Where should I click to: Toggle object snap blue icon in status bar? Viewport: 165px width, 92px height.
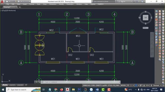(136, 85)
